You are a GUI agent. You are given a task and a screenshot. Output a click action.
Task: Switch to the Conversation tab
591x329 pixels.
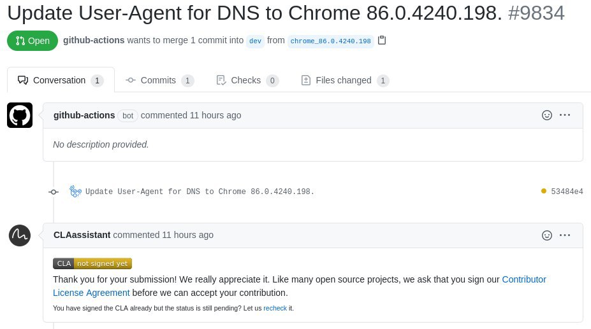pyautogui.click(x=61, y=80)
